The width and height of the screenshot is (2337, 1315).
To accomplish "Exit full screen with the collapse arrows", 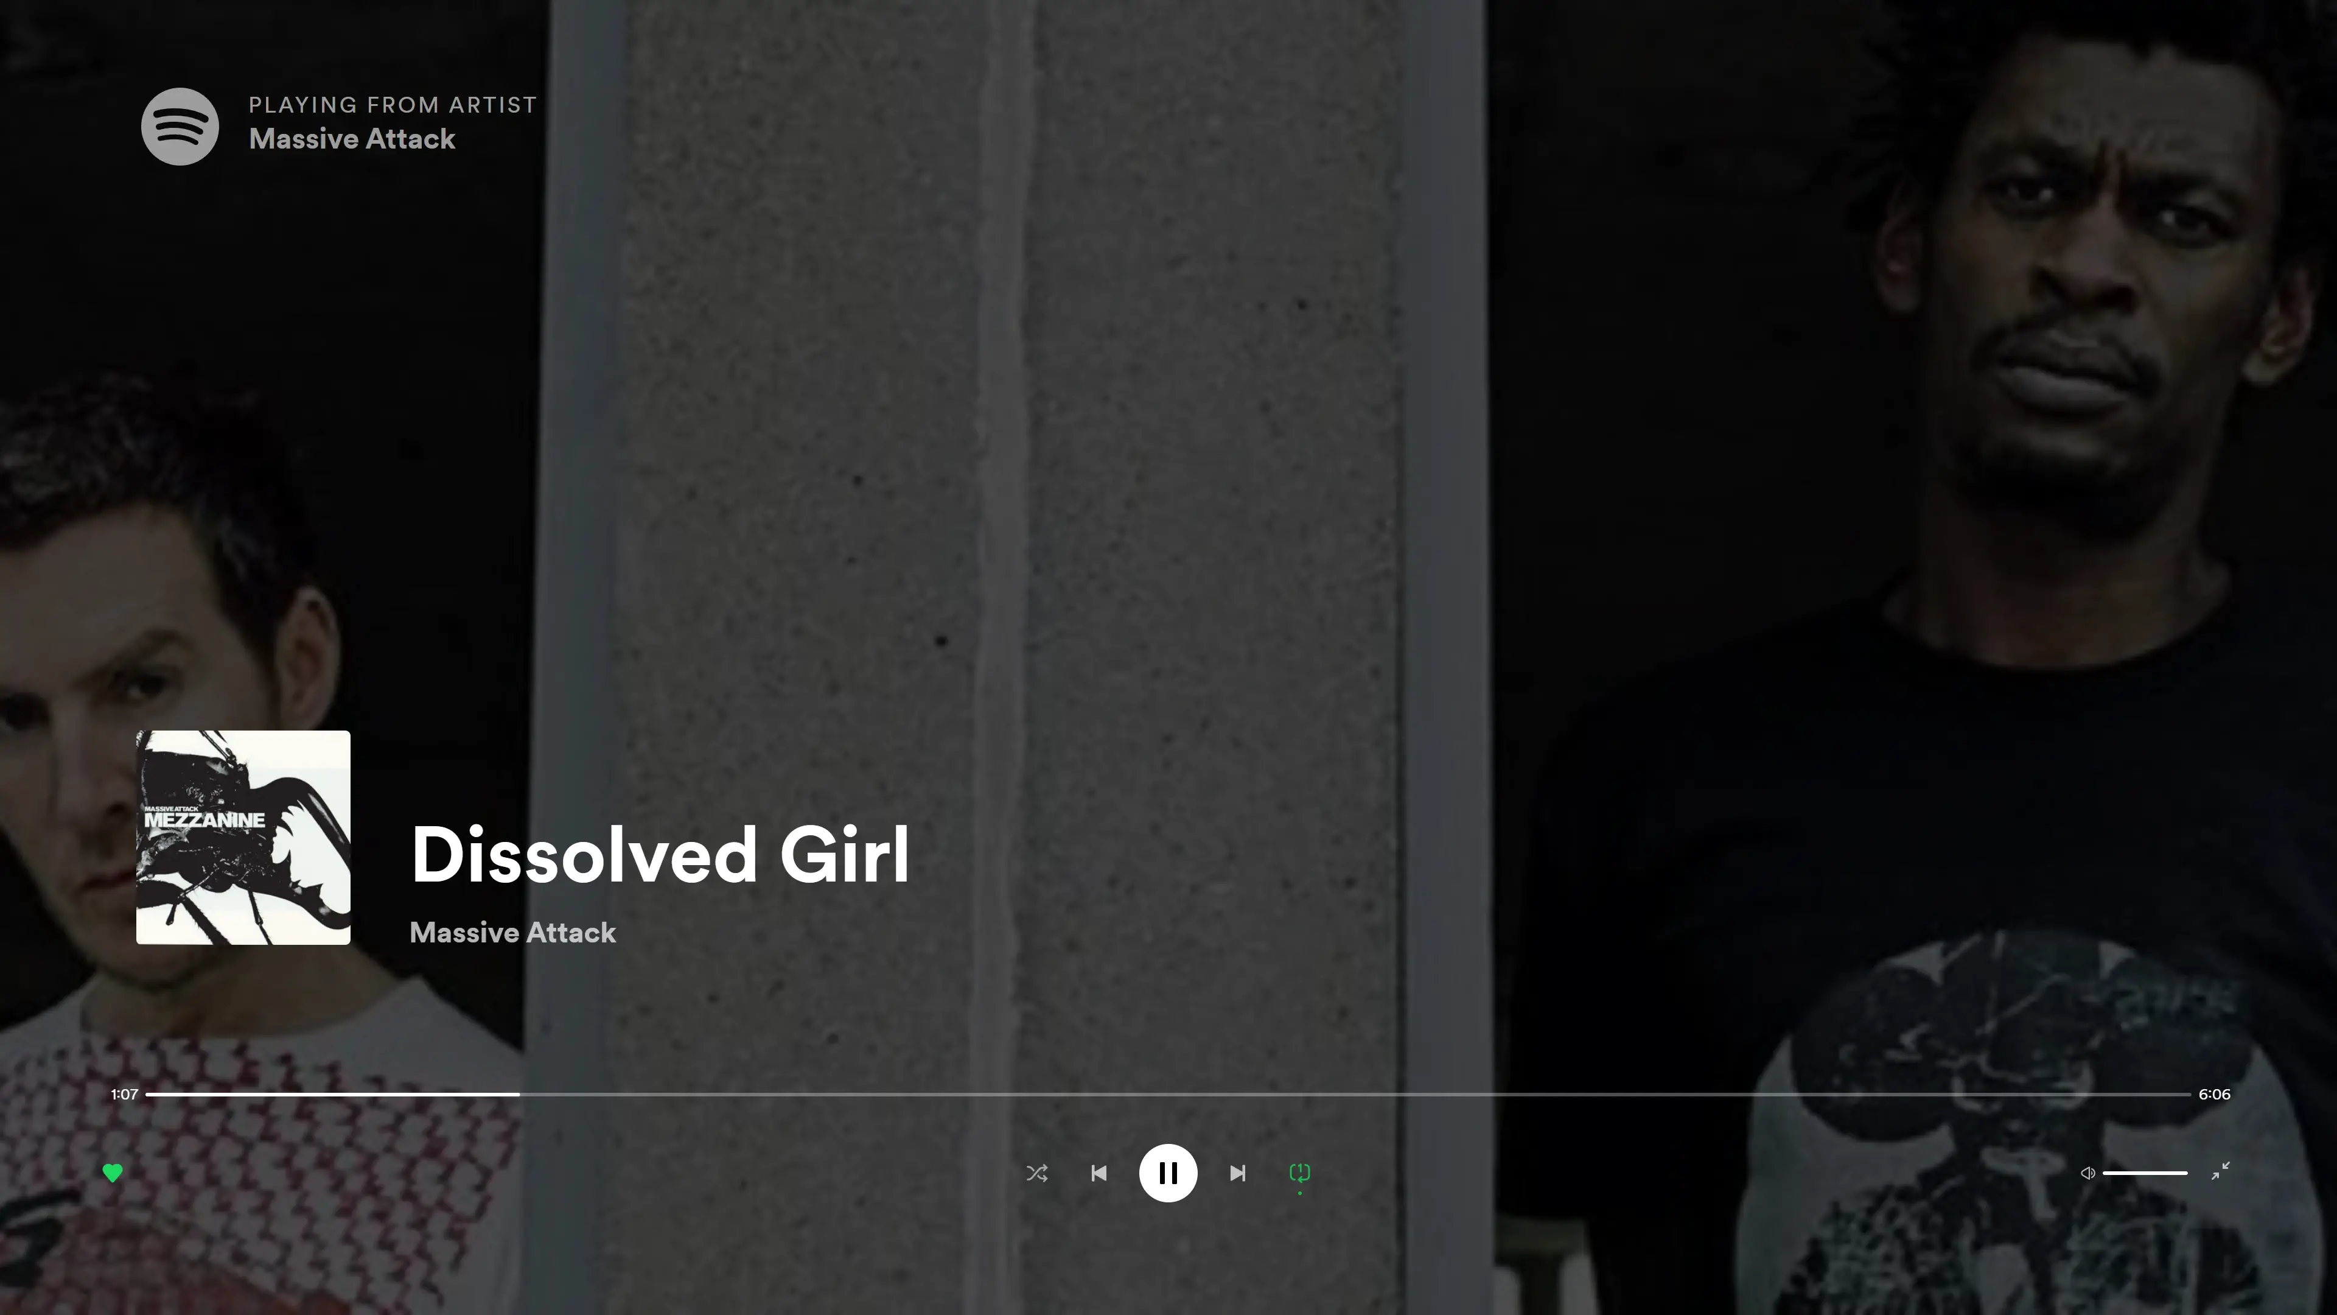I will pos(2220,1171).
